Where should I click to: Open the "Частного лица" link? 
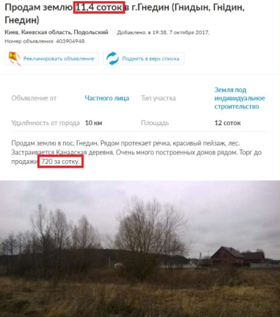[x=107, y=98]
